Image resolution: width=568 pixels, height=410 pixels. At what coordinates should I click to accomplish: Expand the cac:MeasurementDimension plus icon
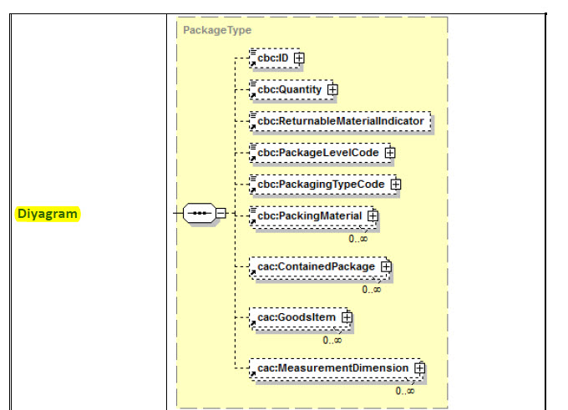[x=420, y=367]
